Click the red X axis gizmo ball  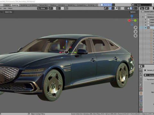point(129,20)
